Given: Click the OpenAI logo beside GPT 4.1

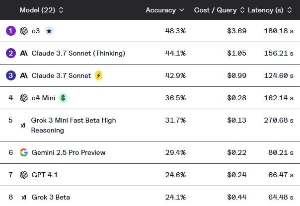Looking at the screenshot, I should (24, 175).
